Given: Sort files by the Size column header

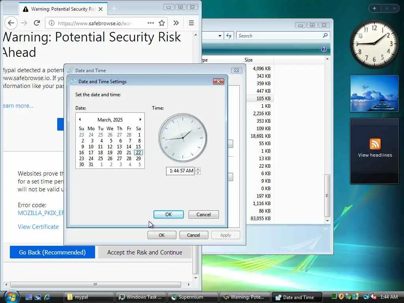Looking at the screenshot, I should click(x=258, y=60).
